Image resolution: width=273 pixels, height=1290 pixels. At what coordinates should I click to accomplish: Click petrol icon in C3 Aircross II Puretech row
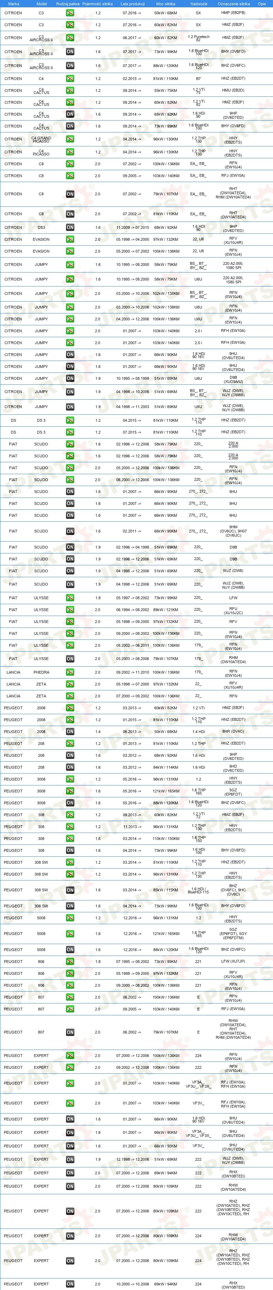[x=70, y=37]
